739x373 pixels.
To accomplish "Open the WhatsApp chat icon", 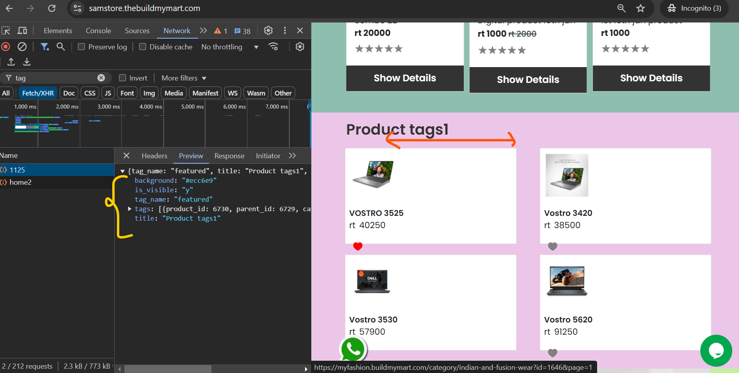I will (353, 350).
